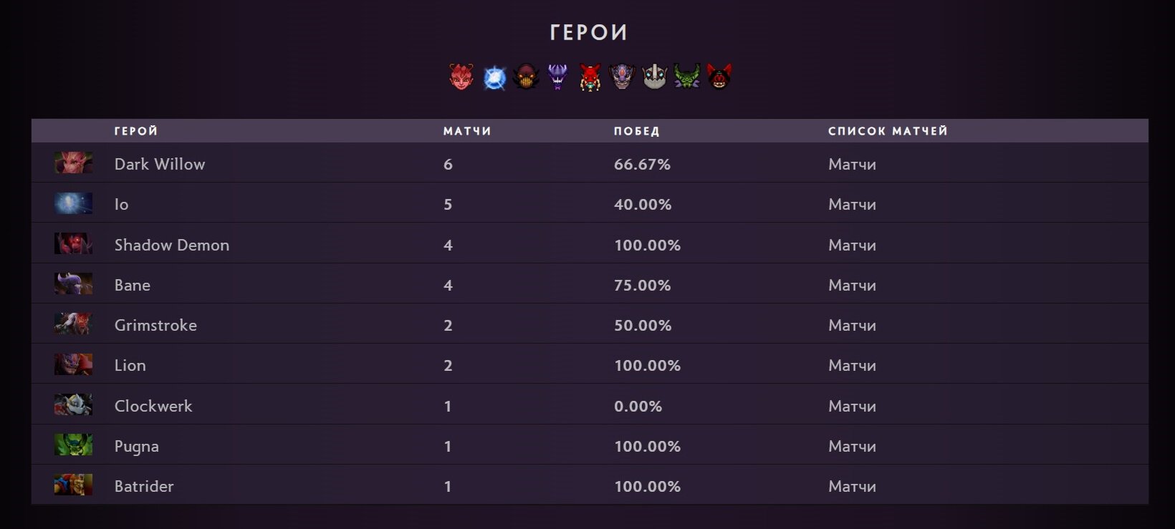Click the Batrider row Матчи link
The width and height of the screenshot is (1175, 529).
(852, 486)
